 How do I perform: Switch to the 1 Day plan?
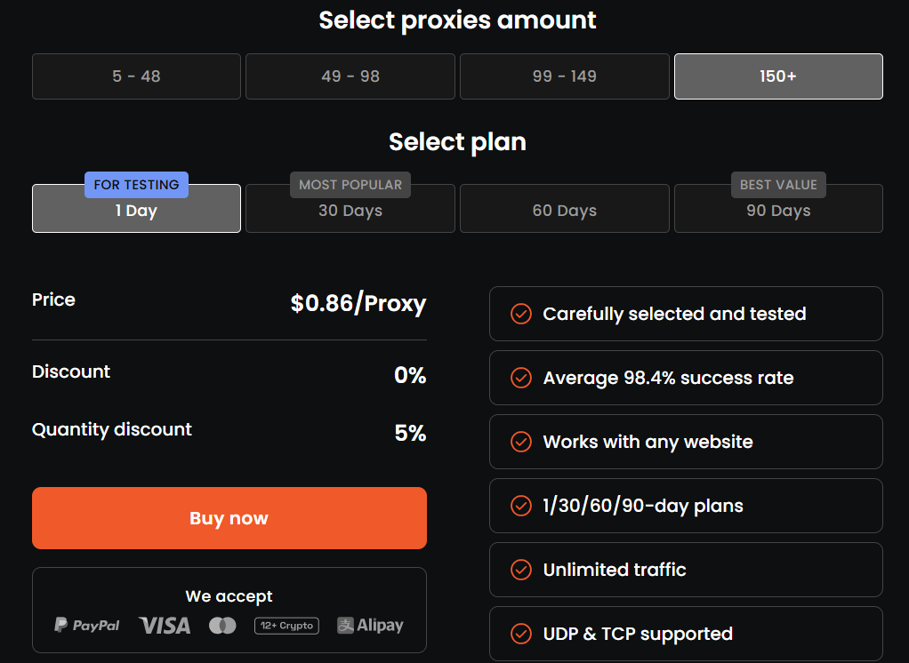tap(136, 211)
